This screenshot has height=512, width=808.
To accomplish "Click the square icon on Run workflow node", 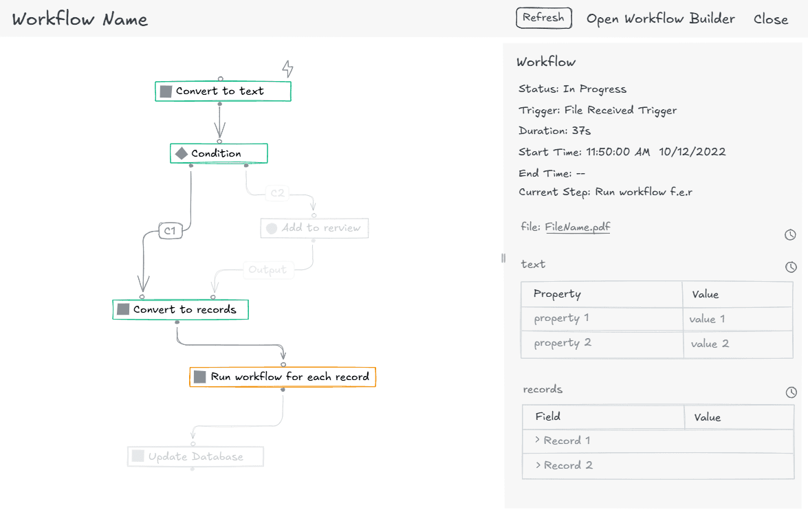I will click(x=200, y=377).
